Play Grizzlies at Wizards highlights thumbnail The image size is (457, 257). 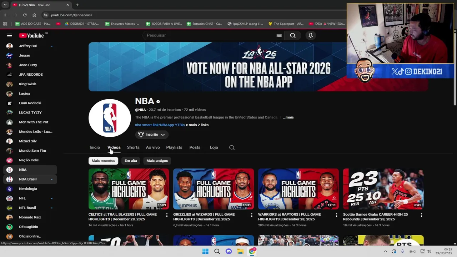pos(214,189)
